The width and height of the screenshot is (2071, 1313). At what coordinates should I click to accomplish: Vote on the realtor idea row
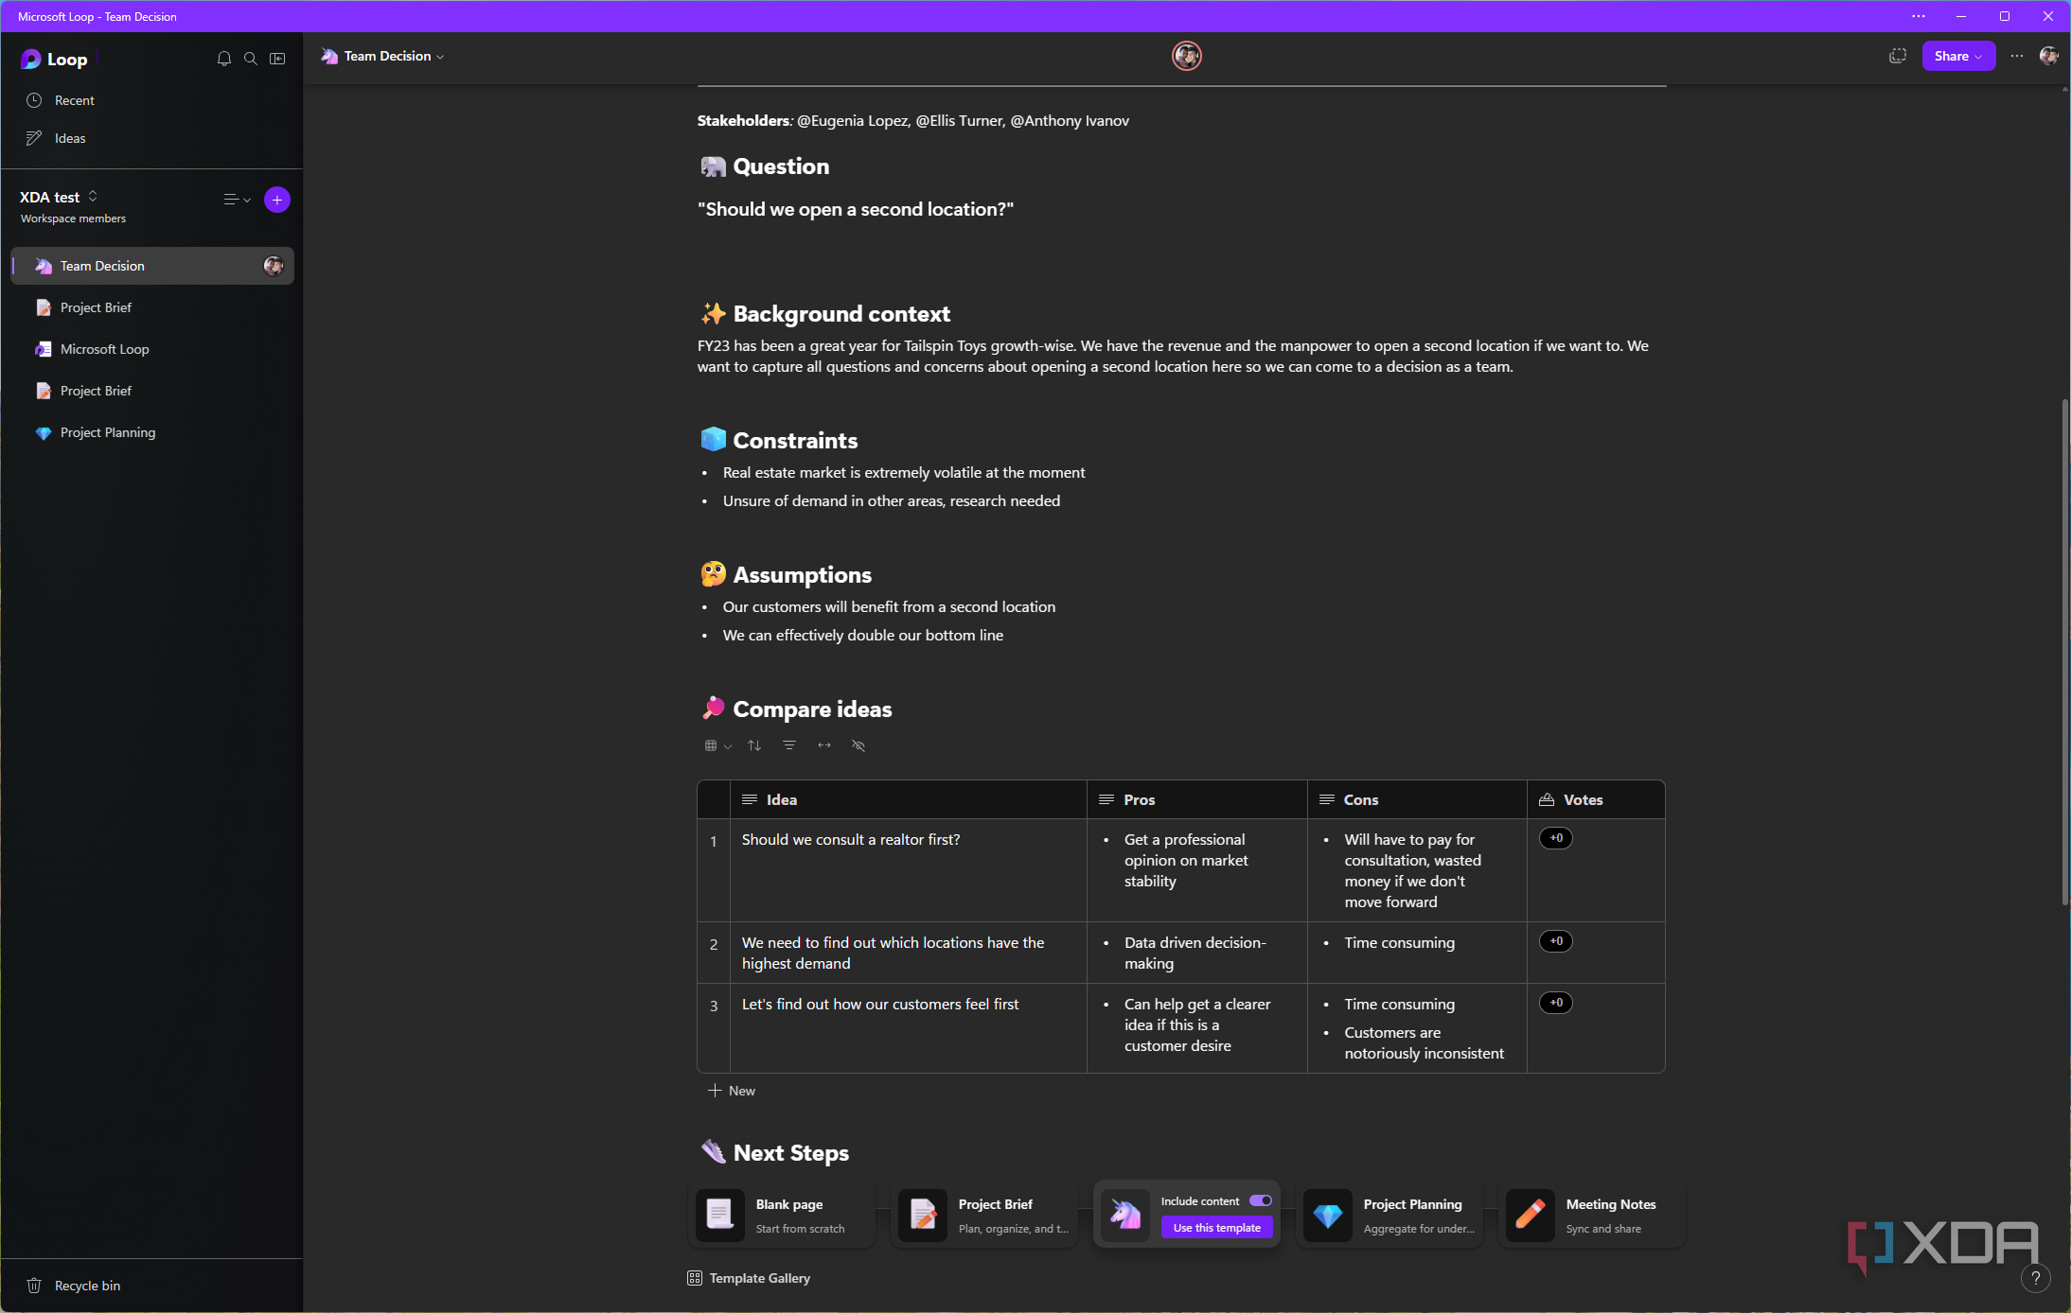pos(1555,838)
